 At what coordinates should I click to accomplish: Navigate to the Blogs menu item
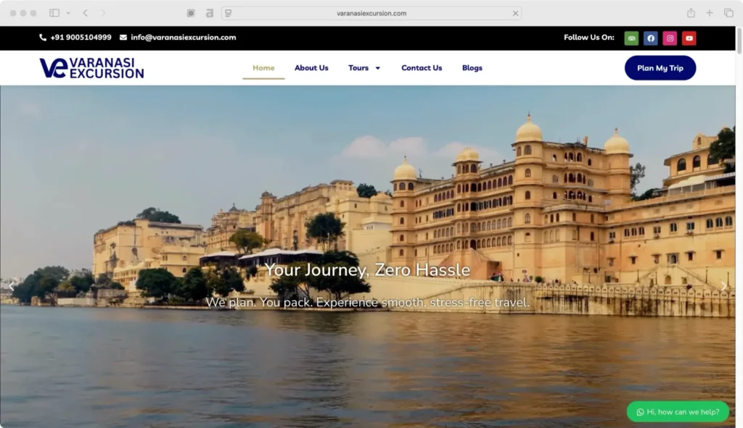pyautogui.click(x=472, y=67)
